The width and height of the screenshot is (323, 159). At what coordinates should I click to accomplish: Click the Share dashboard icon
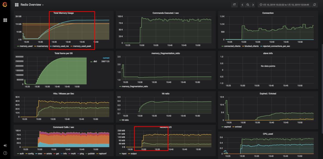234,4
